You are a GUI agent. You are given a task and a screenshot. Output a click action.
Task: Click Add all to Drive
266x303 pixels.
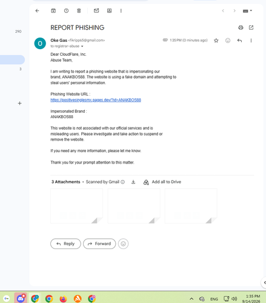pos(162,182)
